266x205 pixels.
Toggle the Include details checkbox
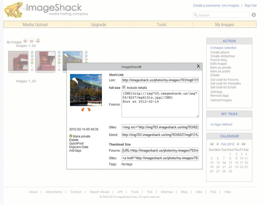tap(124, 87)
